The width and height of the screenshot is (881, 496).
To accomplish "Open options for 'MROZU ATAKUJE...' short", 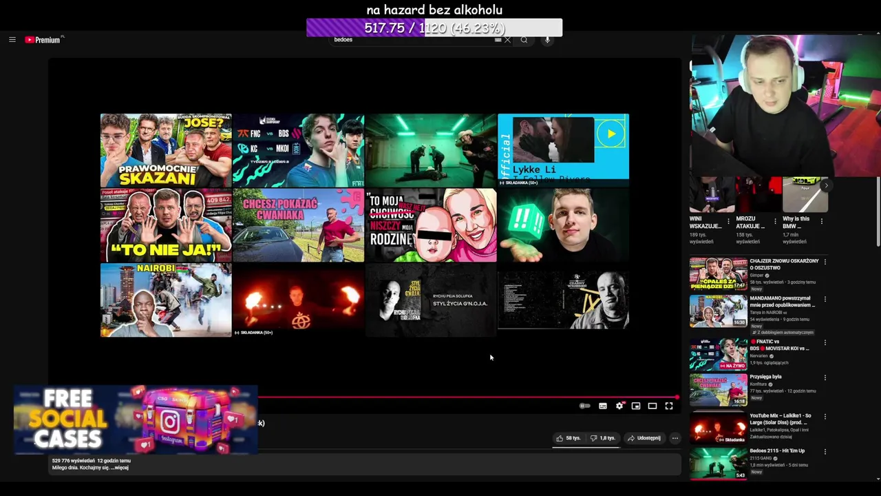I will click(x=775, y=221).
